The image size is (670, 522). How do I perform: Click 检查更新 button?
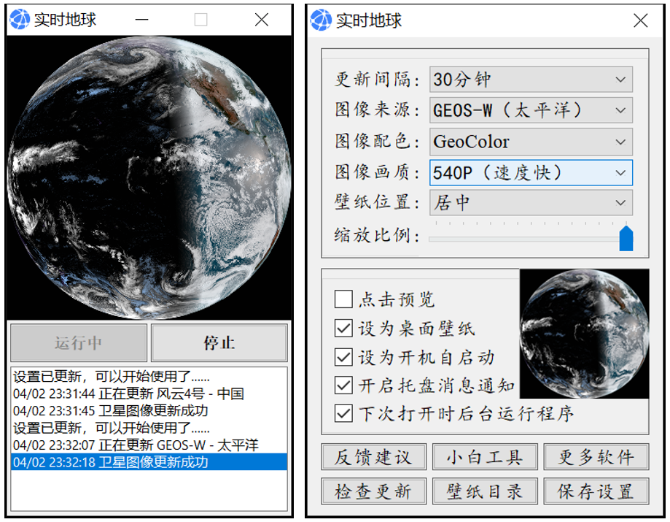coord(374,491)
